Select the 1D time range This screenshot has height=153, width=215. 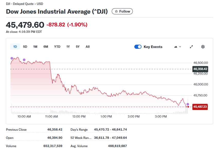pos(15,47)
